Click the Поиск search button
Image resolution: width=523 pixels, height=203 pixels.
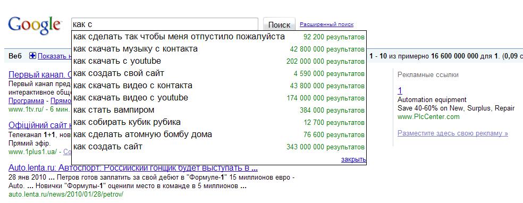pos(279,24)
